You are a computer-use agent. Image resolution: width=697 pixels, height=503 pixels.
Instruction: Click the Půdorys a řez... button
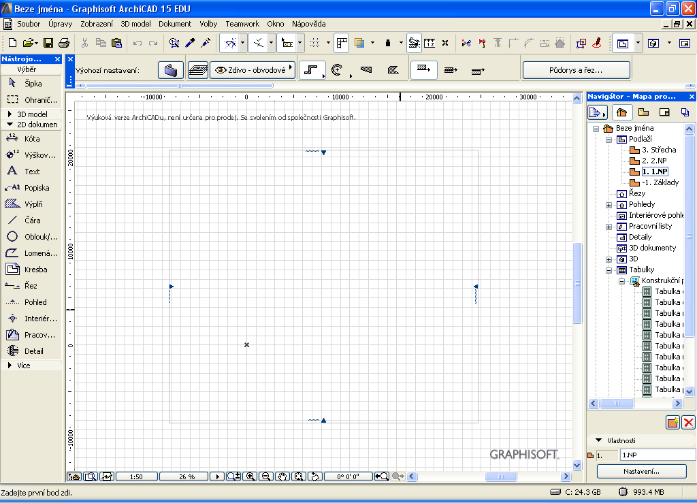pos(576,70)
